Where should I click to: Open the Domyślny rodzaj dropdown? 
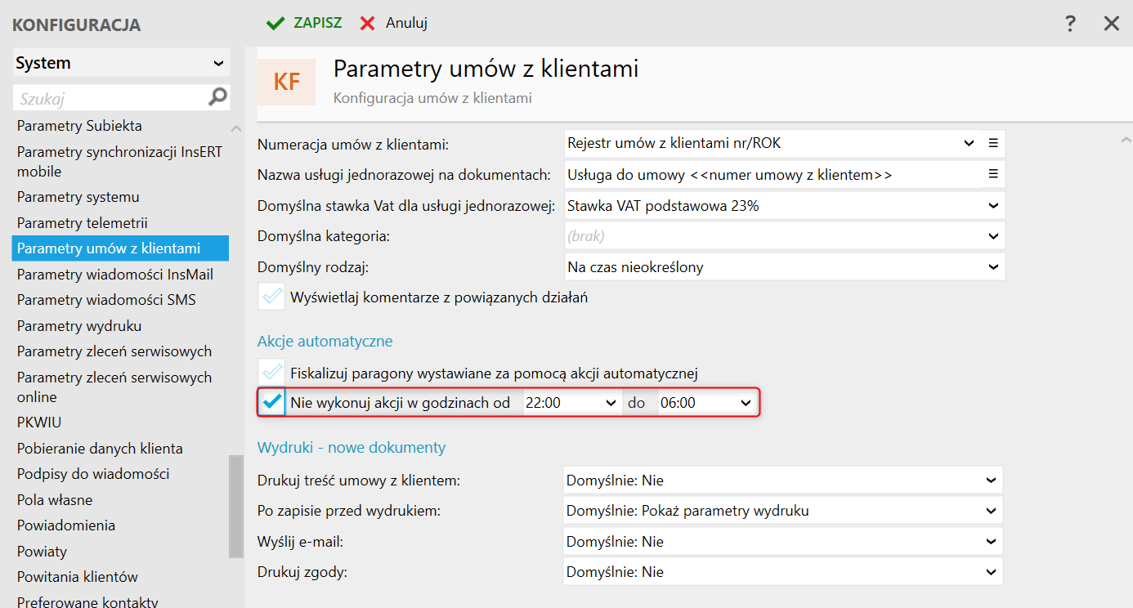tap(993, 266)
